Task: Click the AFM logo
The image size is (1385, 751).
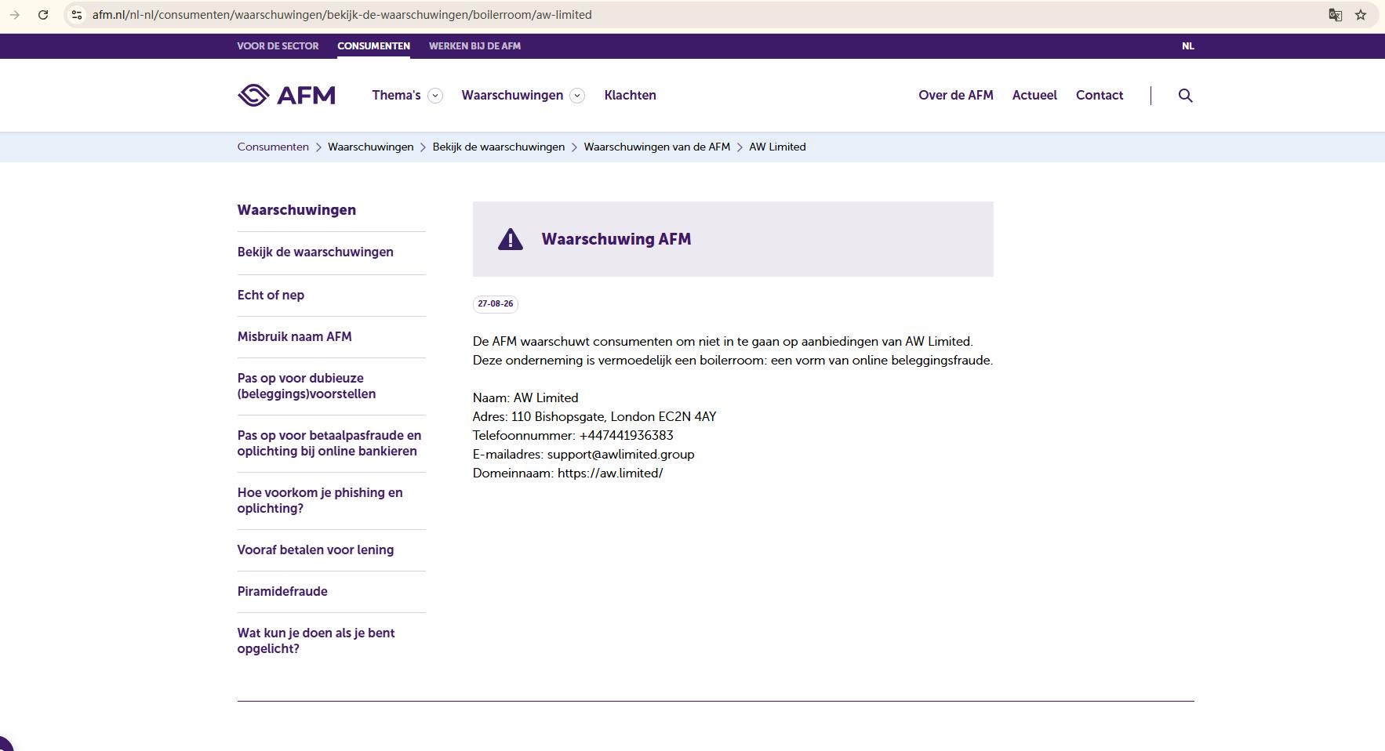Action: click(x=286, y=95)
